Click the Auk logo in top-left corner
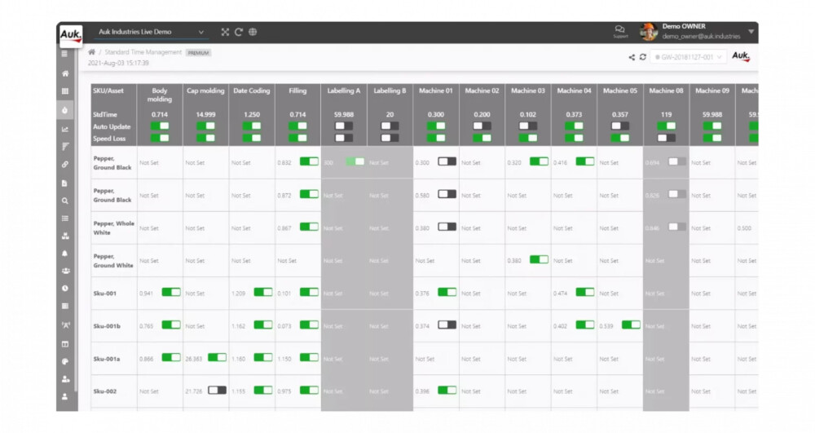This screenshot has height=433, width=815. [69, 35]
